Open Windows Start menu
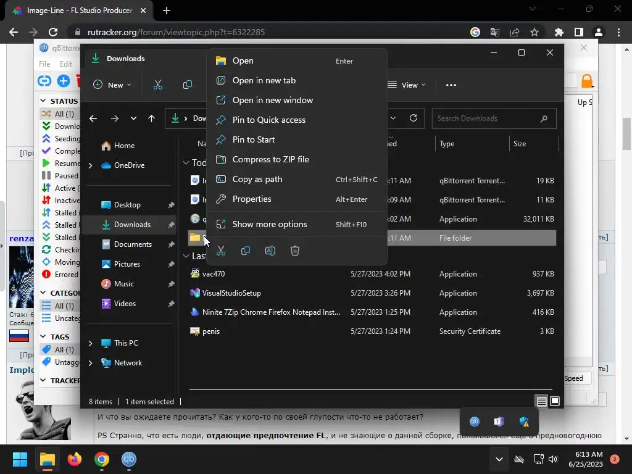The height and width of the screenshot is (474, 632). tap(20, 459)
